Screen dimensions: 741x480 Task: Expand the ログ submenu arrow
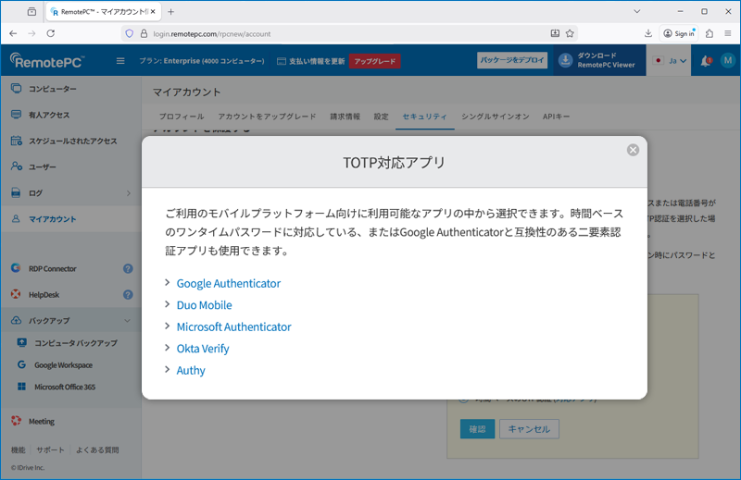(x=129, y=193)
